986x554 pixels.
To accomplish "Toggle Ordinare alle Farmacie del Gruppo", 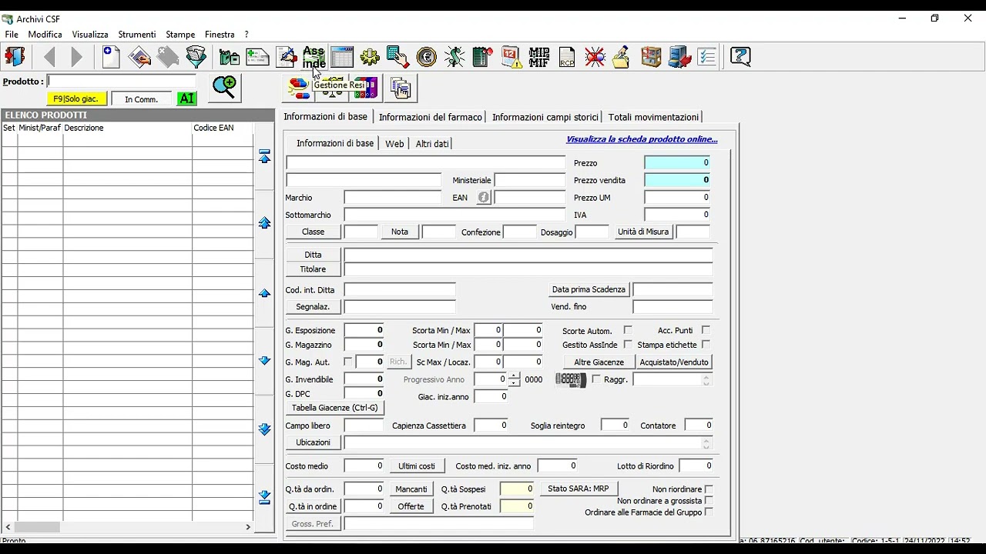I will (709, 512).
